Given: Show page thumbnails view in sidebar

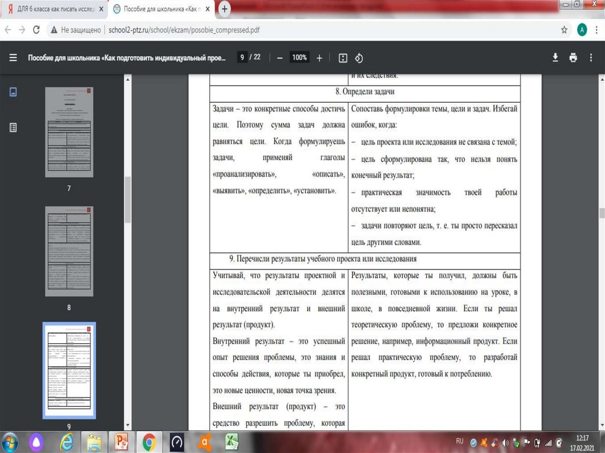Looking at the screenshot, I should pyautogui.click(x=13, y=92).
